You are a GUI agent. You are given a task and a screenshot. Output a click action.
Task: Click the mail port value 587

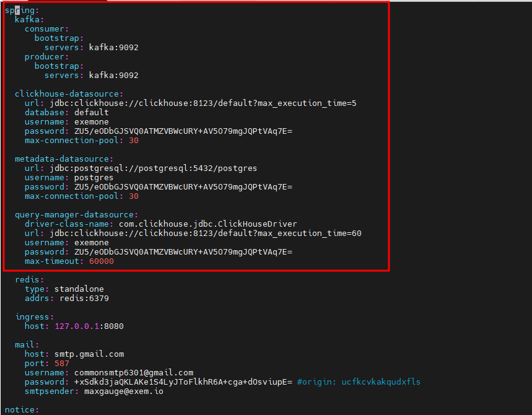click(61, 364)
